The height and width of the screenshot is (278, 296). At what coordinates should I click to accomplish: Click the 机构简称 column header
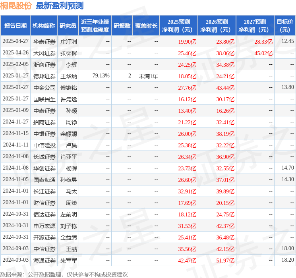coord(44,26)
